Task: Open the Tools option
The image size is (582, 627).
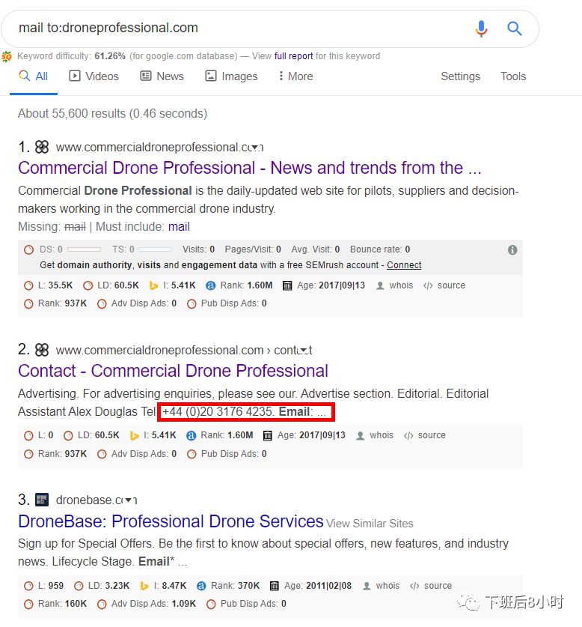Action: pos(513,76)
